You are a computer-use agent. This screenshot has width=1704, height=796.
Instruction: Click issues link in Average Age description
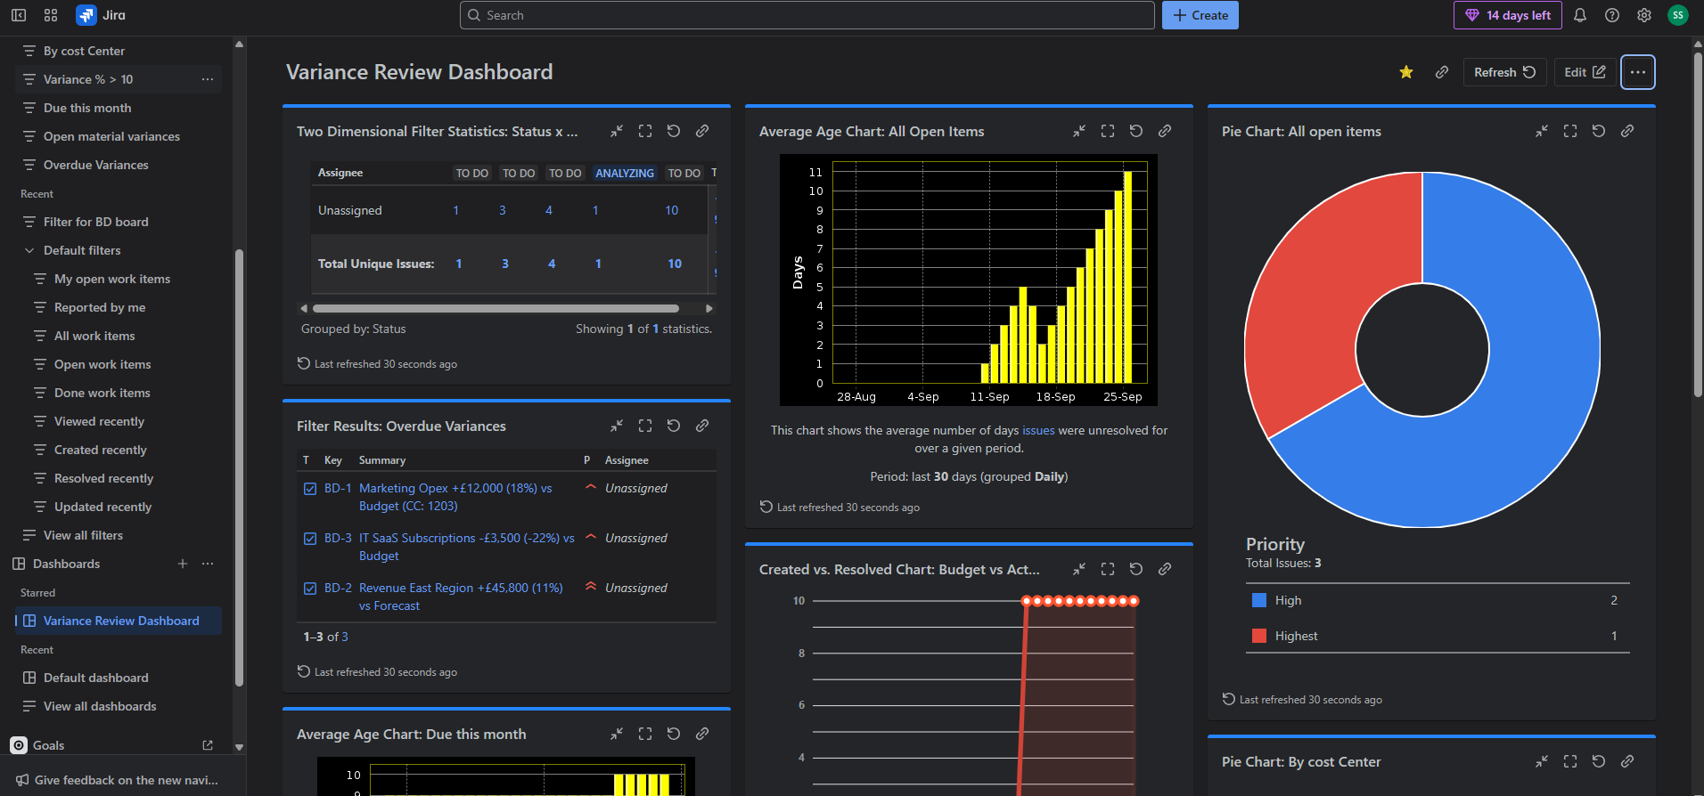coord(1038,430)
